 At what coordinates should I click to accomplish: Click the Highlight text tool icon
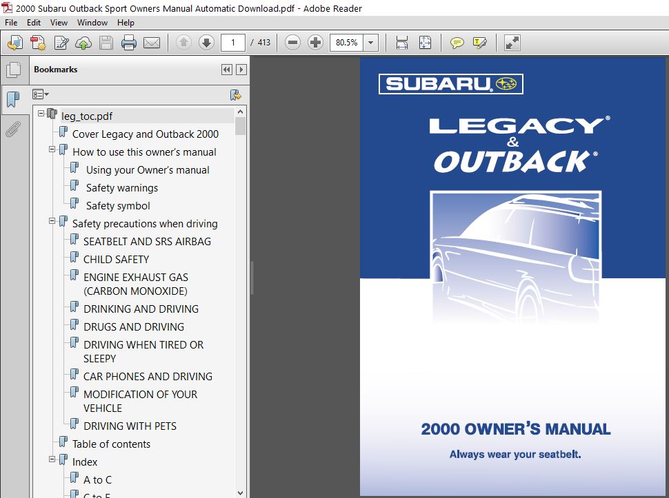click(479, 43)
